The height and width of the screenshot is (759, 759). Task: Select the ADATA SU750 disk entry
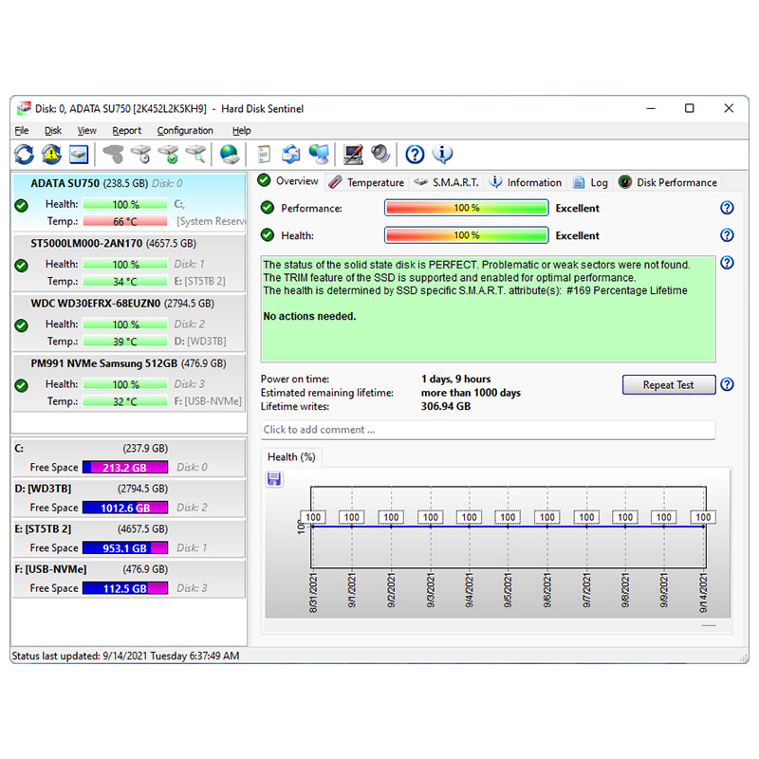(129, 202)
